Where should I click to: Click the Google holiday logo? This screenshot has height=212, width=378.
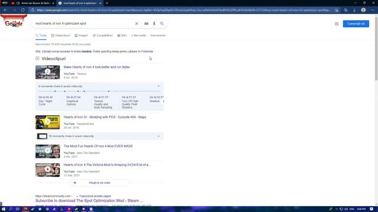14,21
